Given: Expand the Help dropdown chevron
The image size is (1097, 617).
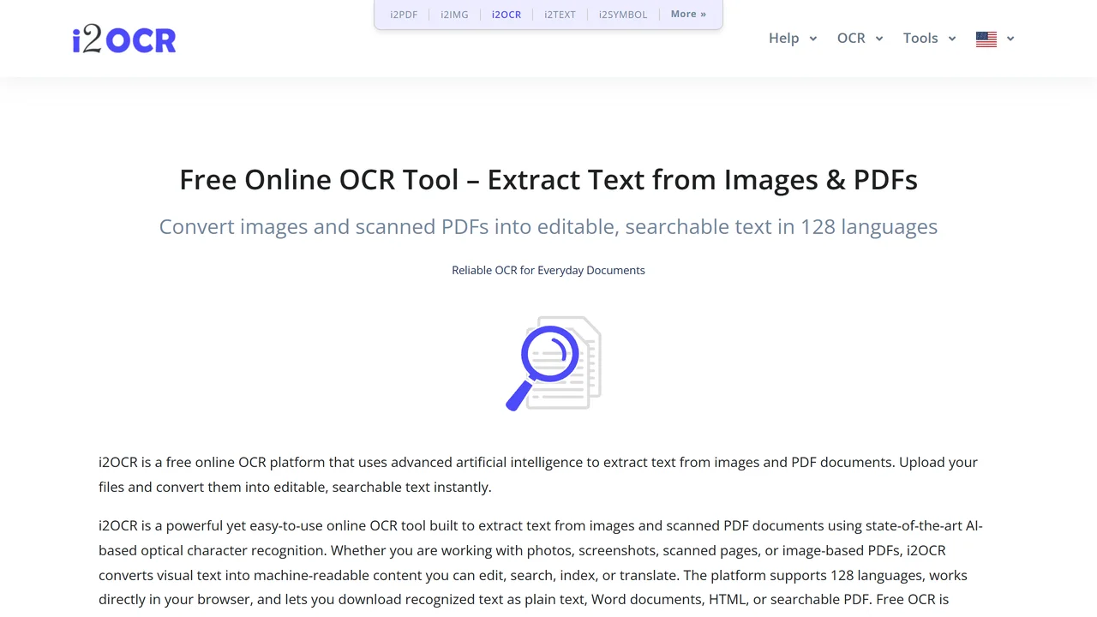Looking at the screenshot, I should (x=813, y=39).
